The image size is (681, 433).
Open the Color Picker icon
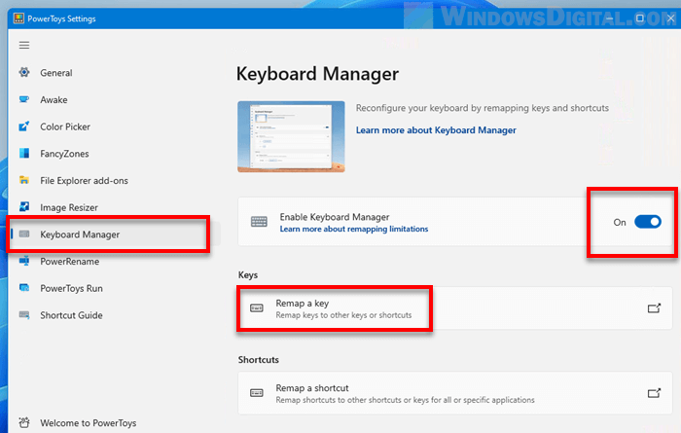point(24,126)
